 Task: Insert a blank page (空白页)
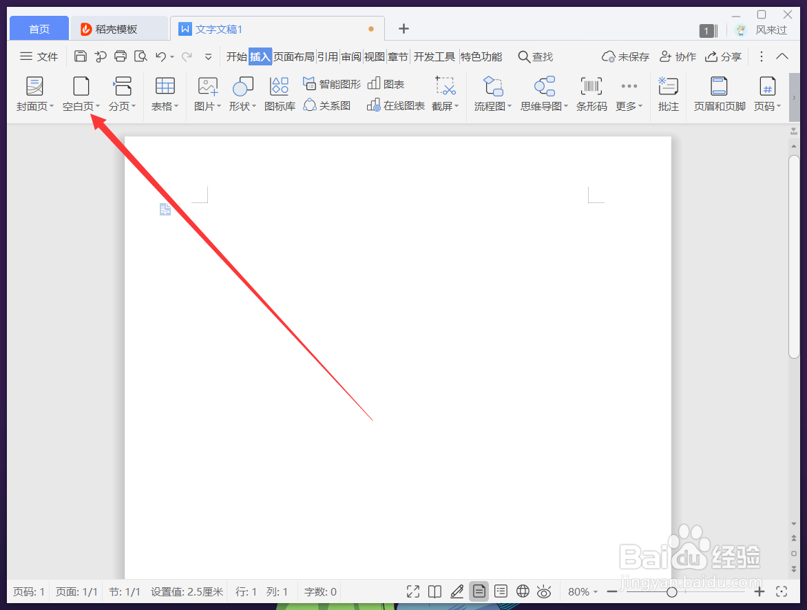click(x=81, y=94)
